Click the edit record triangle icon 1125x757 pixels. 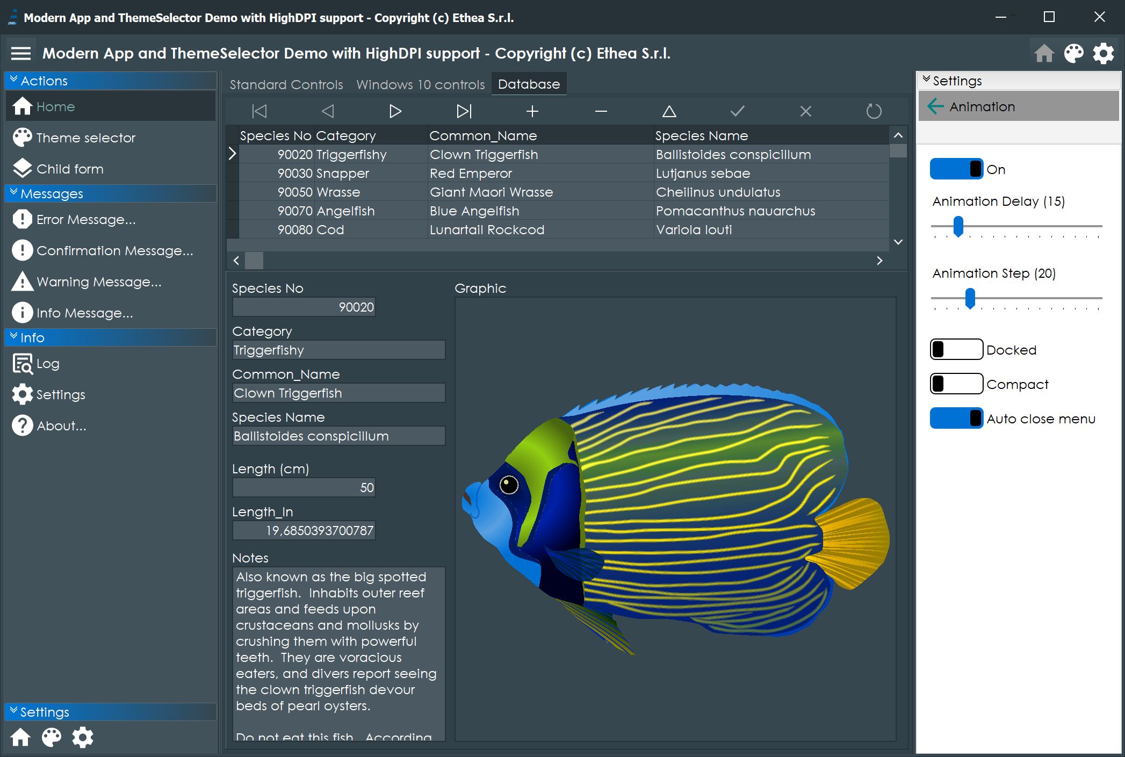pos(669,111)
